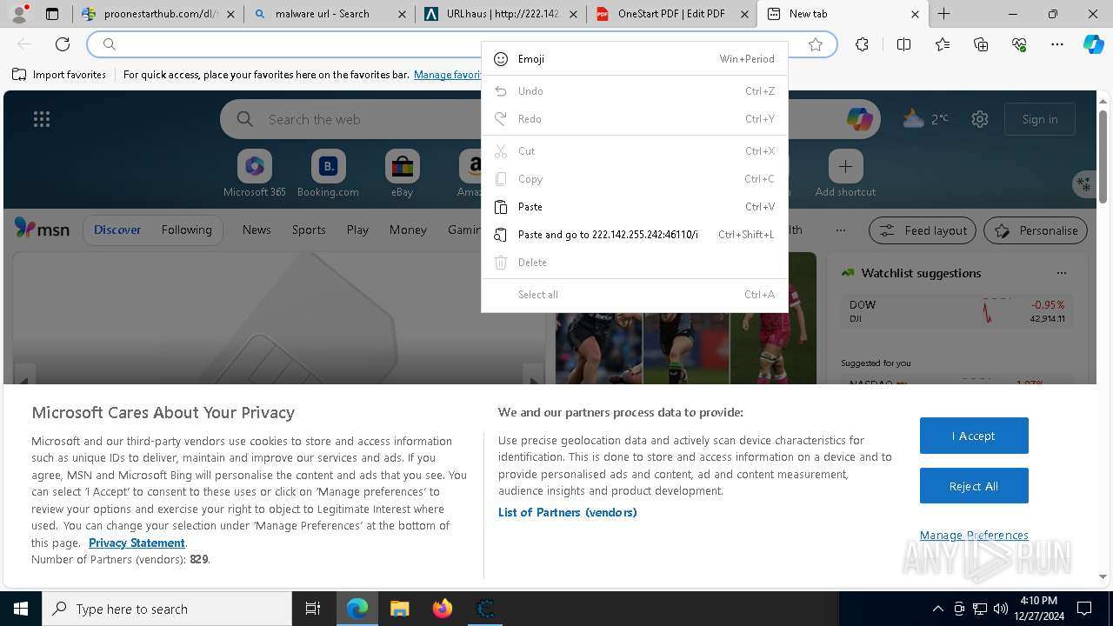Open Browser essentials heart icon
The image size is (1113, 626).
[1019, 44]
